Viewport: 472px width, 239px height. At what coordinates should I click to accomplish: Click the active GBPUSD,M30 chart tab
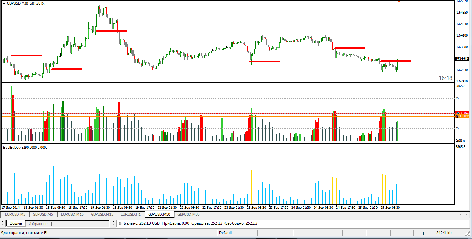click(x=159, y=214)
